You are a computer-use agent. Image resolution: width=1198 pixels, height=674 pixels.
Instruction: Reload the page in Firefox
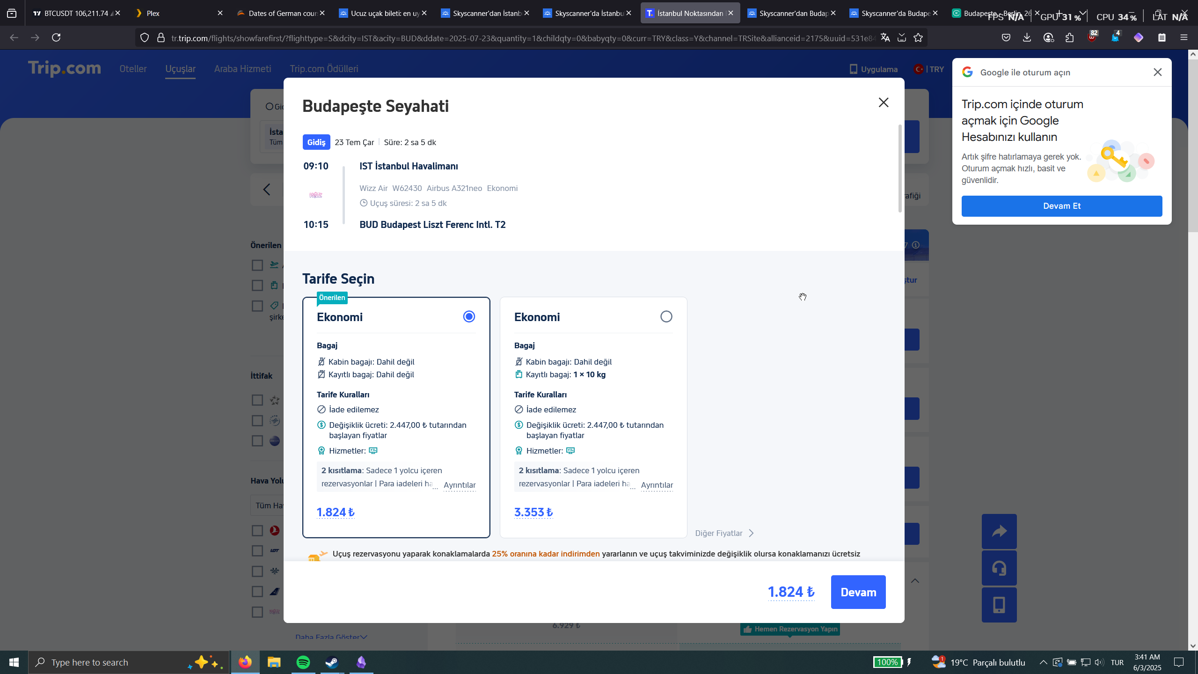[x=56, y=37]
